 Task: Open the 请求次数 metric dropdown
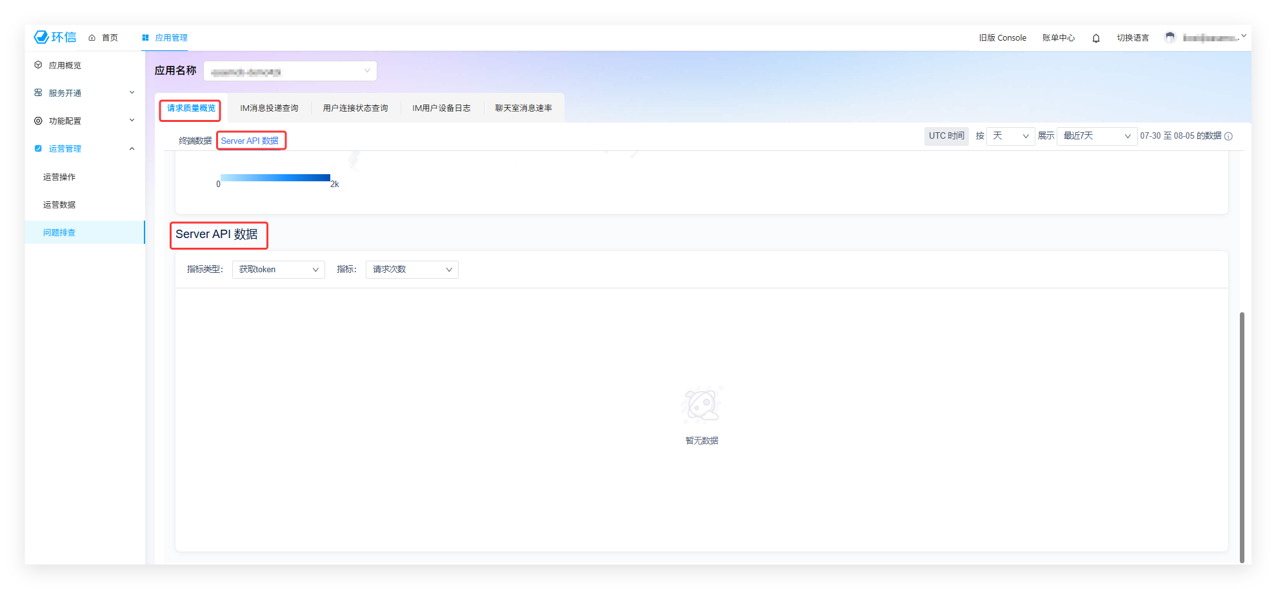click(412, 270)
